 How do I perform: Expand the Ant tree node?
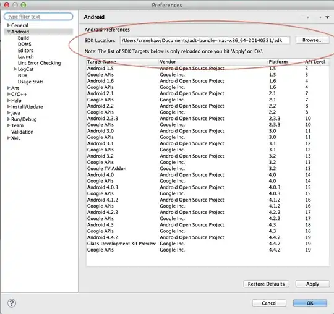click(x=9, y=88)
